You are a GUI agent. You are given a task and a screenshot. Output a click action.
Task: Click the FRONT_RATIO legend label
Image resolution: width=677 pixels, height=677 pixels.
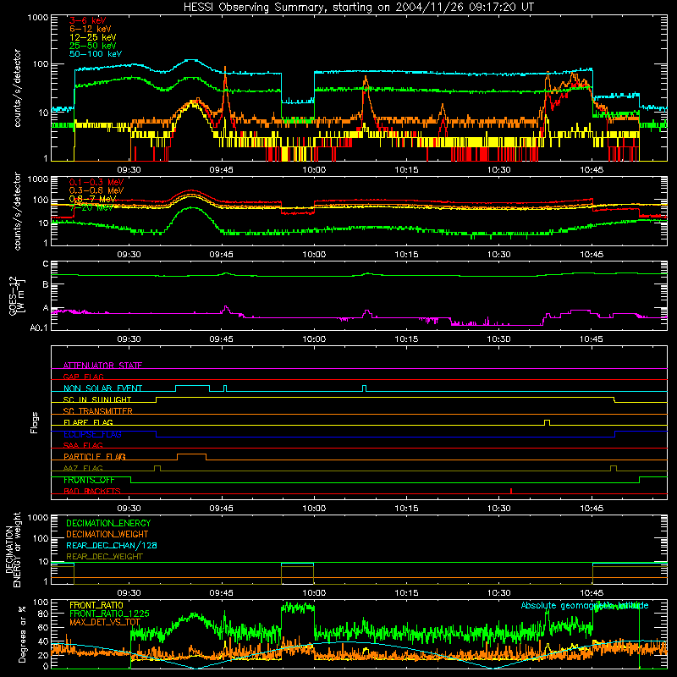click(x=96, y=605)
